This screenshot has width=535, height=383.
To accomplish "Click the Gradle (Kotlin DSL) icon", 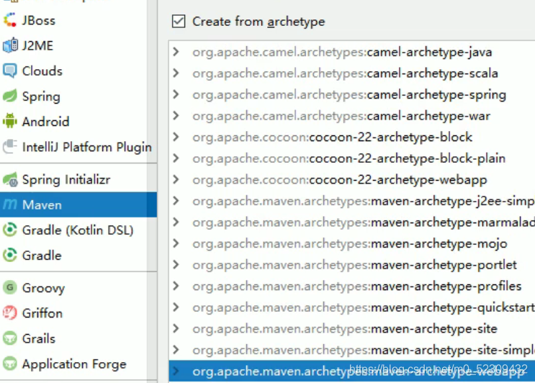I will click(10, 230).
